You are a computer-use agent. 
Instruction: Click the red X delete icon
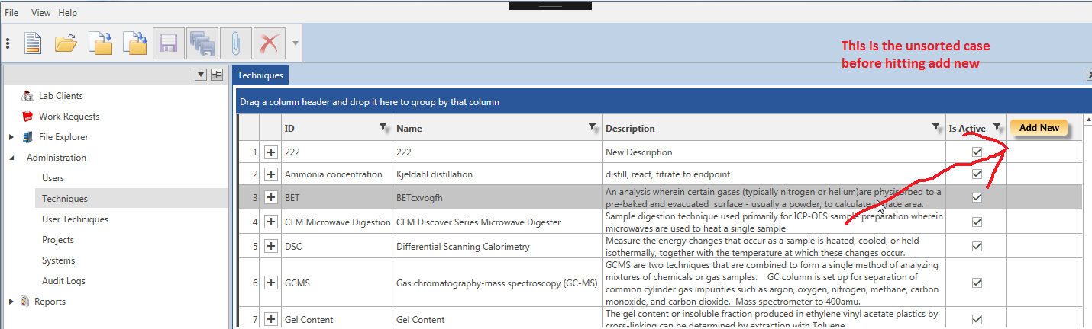coord(269,43)
